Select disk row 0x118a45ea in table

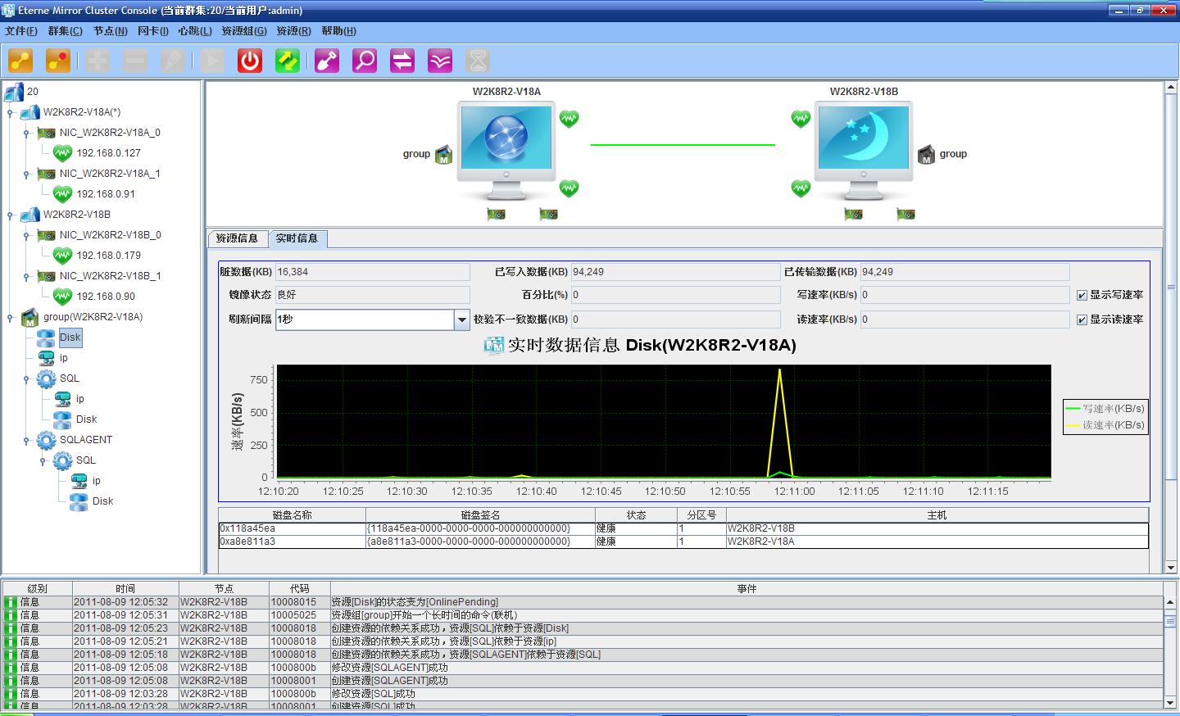[x=683, y=528]
